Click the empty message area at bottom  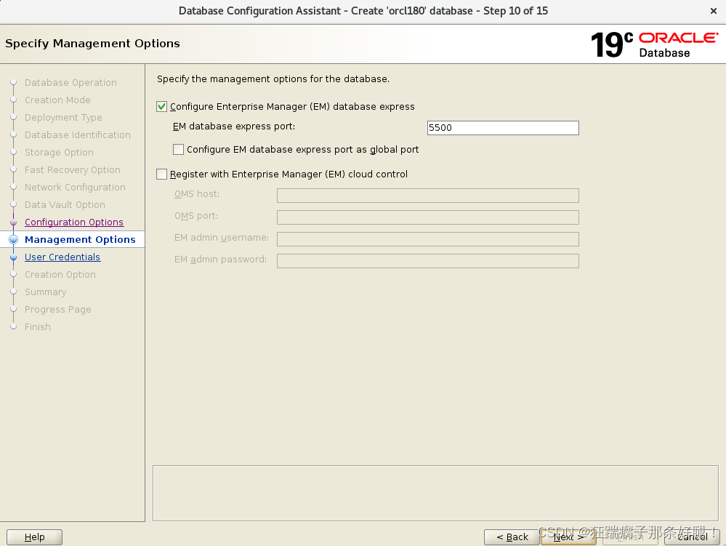pos(435,493)
